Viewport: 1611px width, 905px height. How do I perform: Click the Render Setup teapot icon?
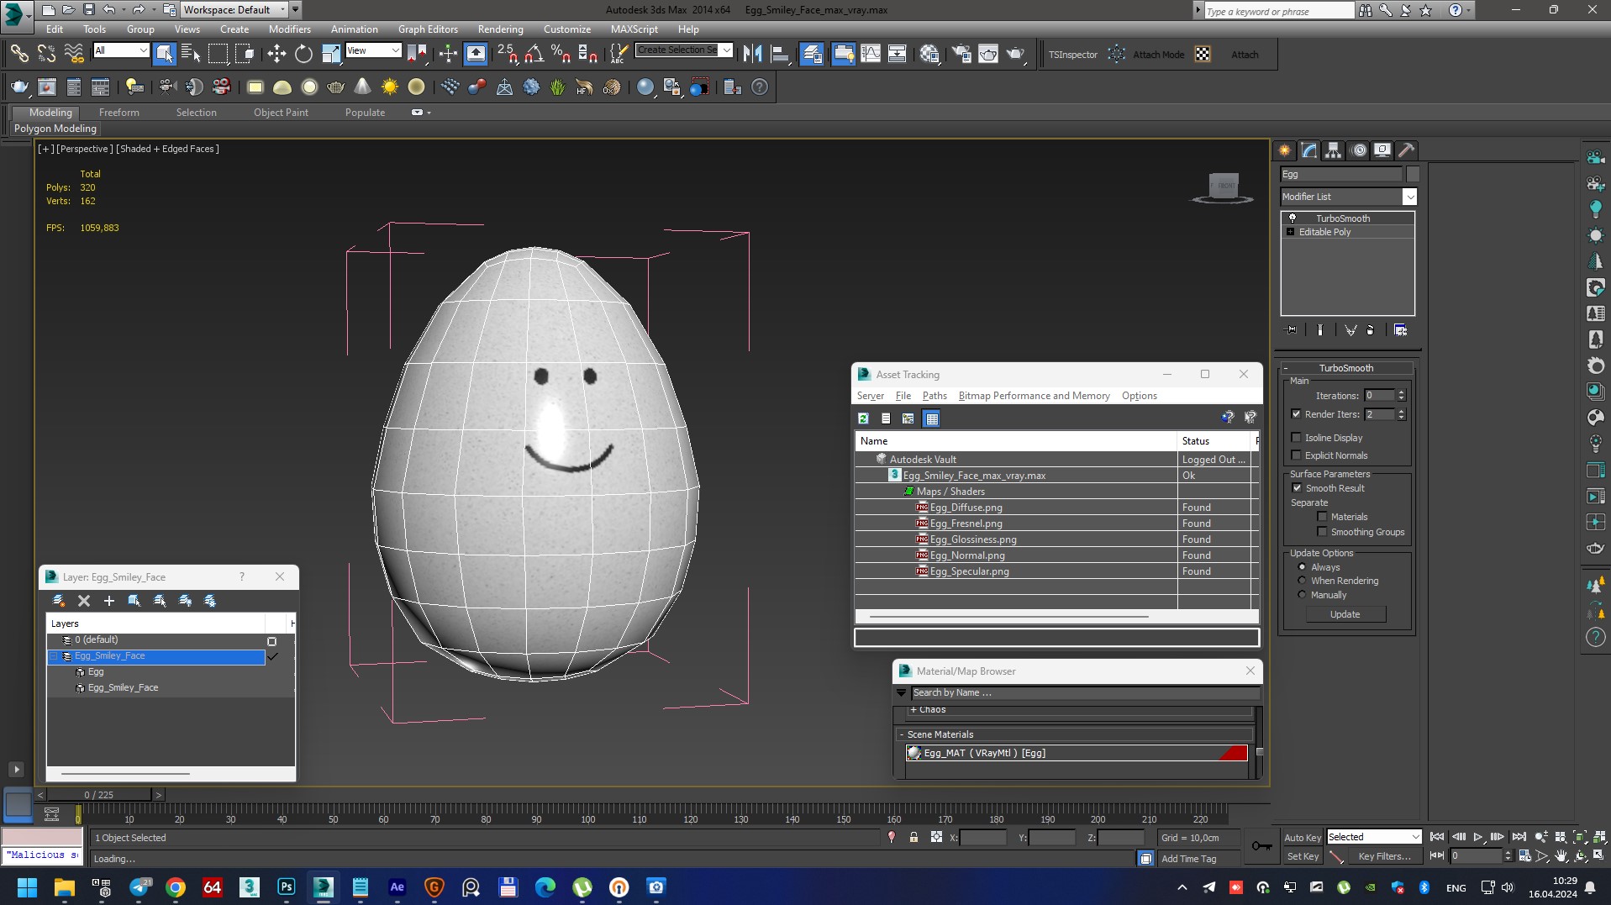pyautogui.click(x=961, y=54)
